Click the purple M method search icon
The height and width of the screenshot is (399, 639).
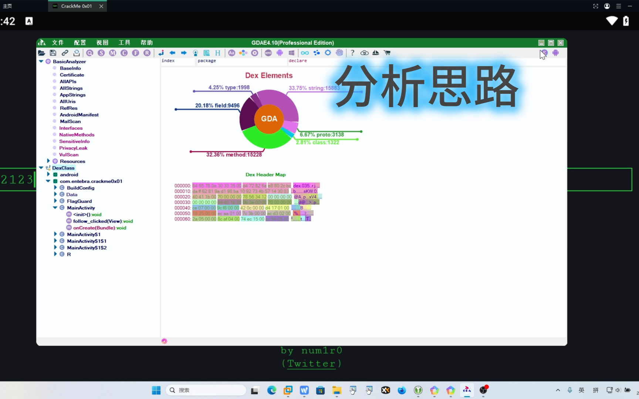(112, 53)
